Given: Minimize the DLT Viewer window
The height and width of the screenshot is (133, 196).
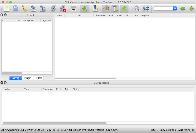Looking at the screenshot, I should click(x=7, y=2).
